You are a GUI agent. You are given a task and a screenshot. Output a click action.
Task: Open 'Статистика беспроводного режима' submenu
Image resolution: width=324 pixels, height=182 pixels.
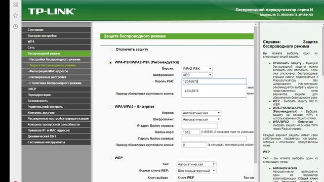(x=56, y=83)
